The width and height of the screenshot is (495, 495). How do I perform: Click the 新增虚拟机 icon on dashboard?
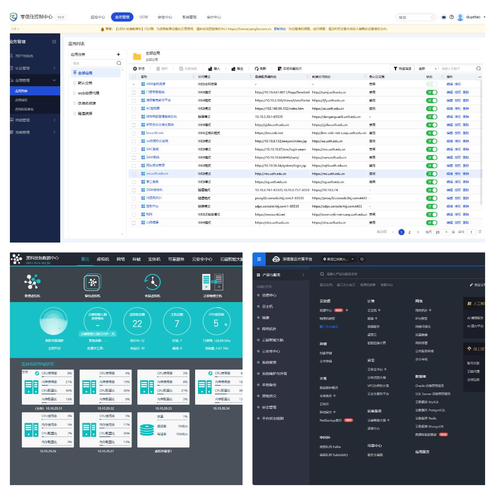[x=32, y=282]
